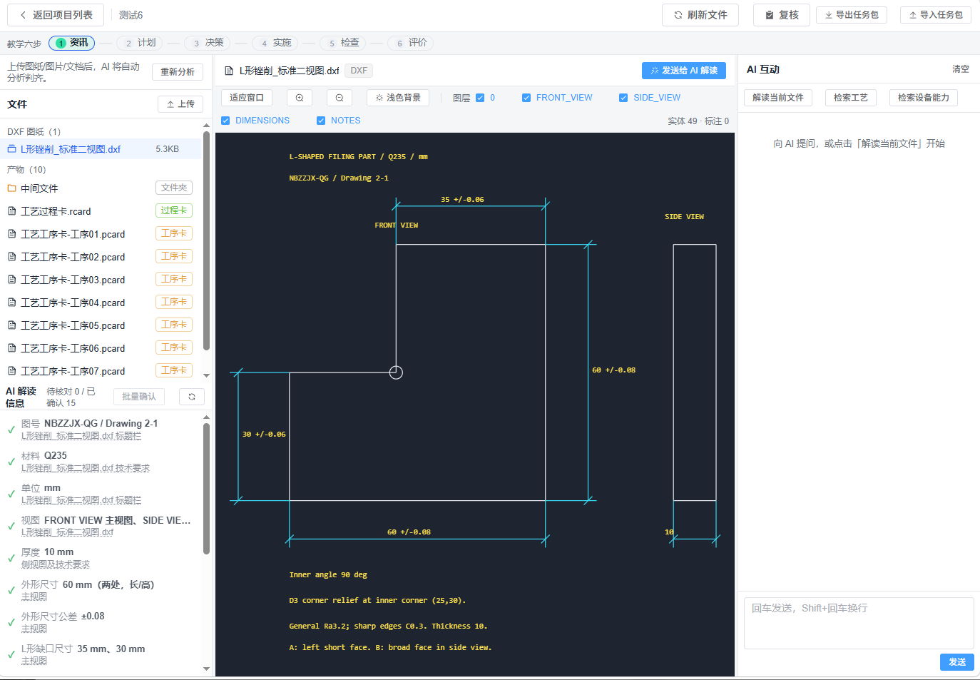Click the zoom out magnifier icon

click(340, 98)
